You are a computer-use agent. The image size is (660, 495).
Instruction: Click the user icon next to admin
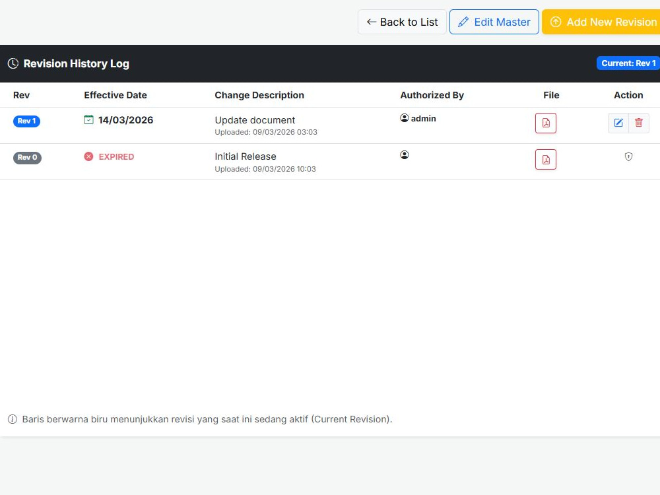coord(405,118)
